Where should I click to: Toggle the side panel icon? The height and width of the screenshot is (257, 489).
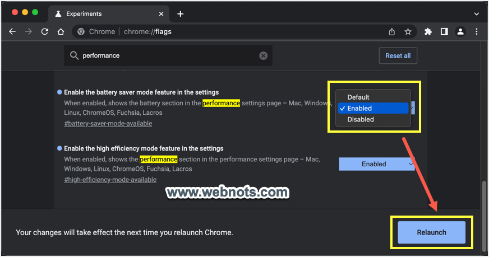[444, 32]
